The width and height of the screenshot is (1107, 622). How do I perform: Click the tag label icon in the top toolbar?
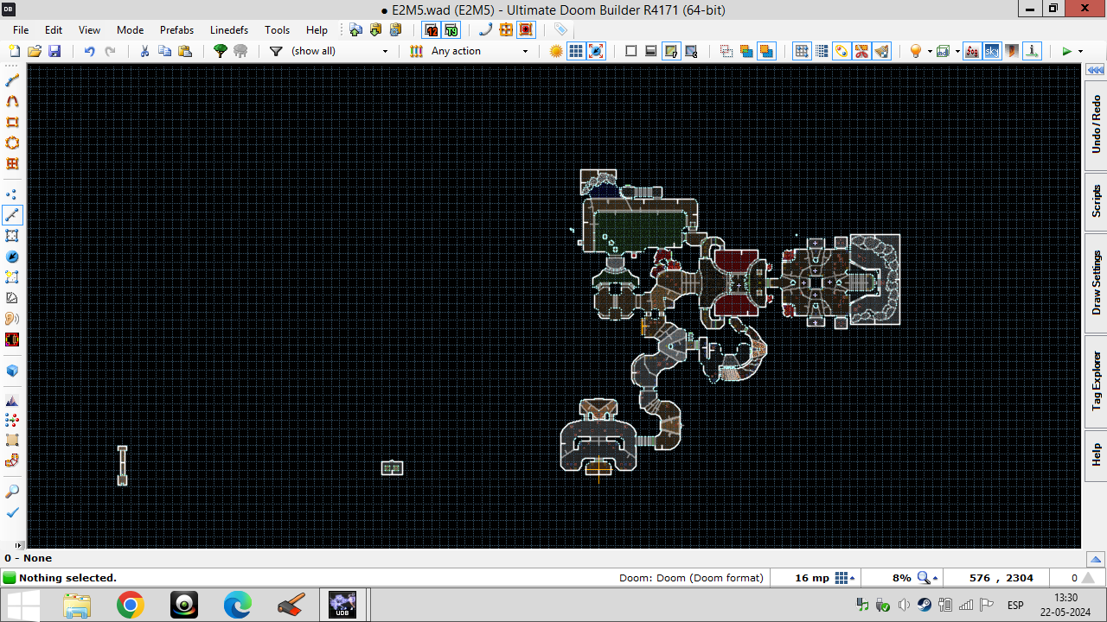(x=560, y=30)
